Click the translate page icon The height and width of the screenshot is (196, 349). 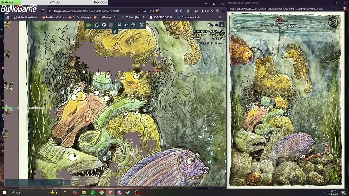point(138,11)
